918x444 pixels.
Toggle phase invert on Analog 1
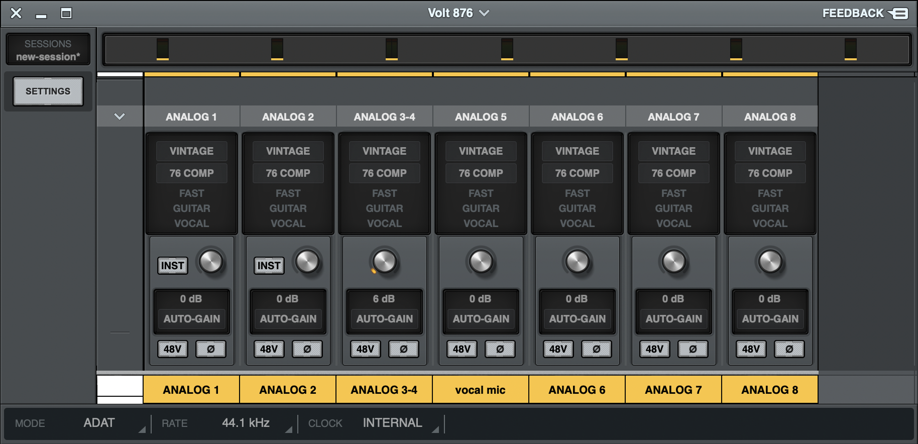[x=211, y=349]
